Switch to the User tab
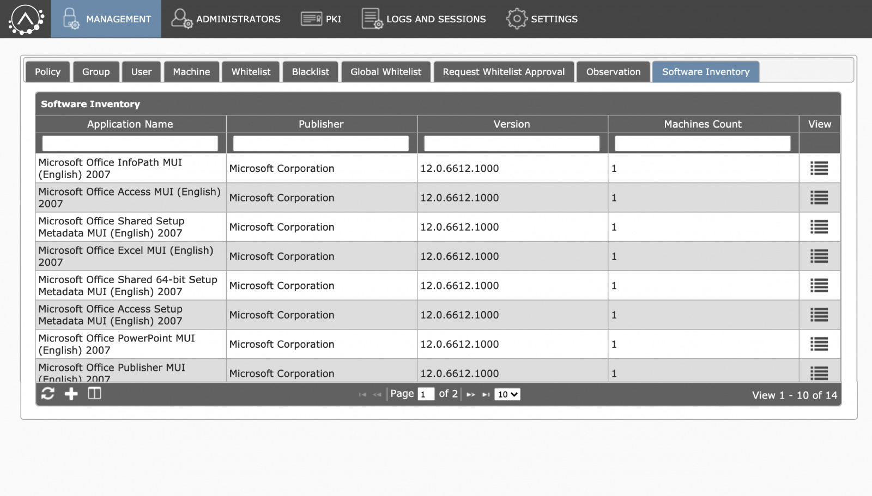This screenshot has height=496, width=872. click(x=141, y=72)
